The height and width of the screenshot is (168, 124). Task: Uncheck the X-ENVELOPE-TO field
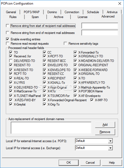(44, 70)
